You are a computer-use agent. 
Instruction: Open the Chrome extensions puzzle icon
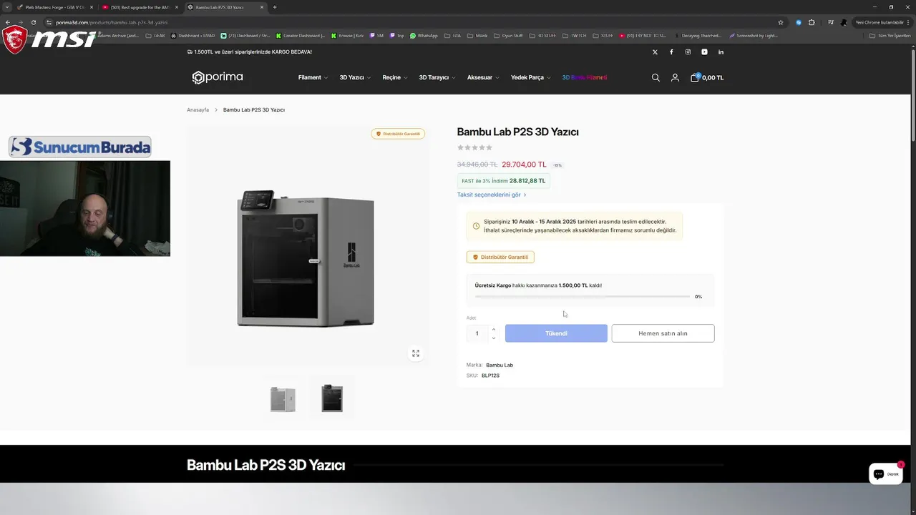pos(812,22)
